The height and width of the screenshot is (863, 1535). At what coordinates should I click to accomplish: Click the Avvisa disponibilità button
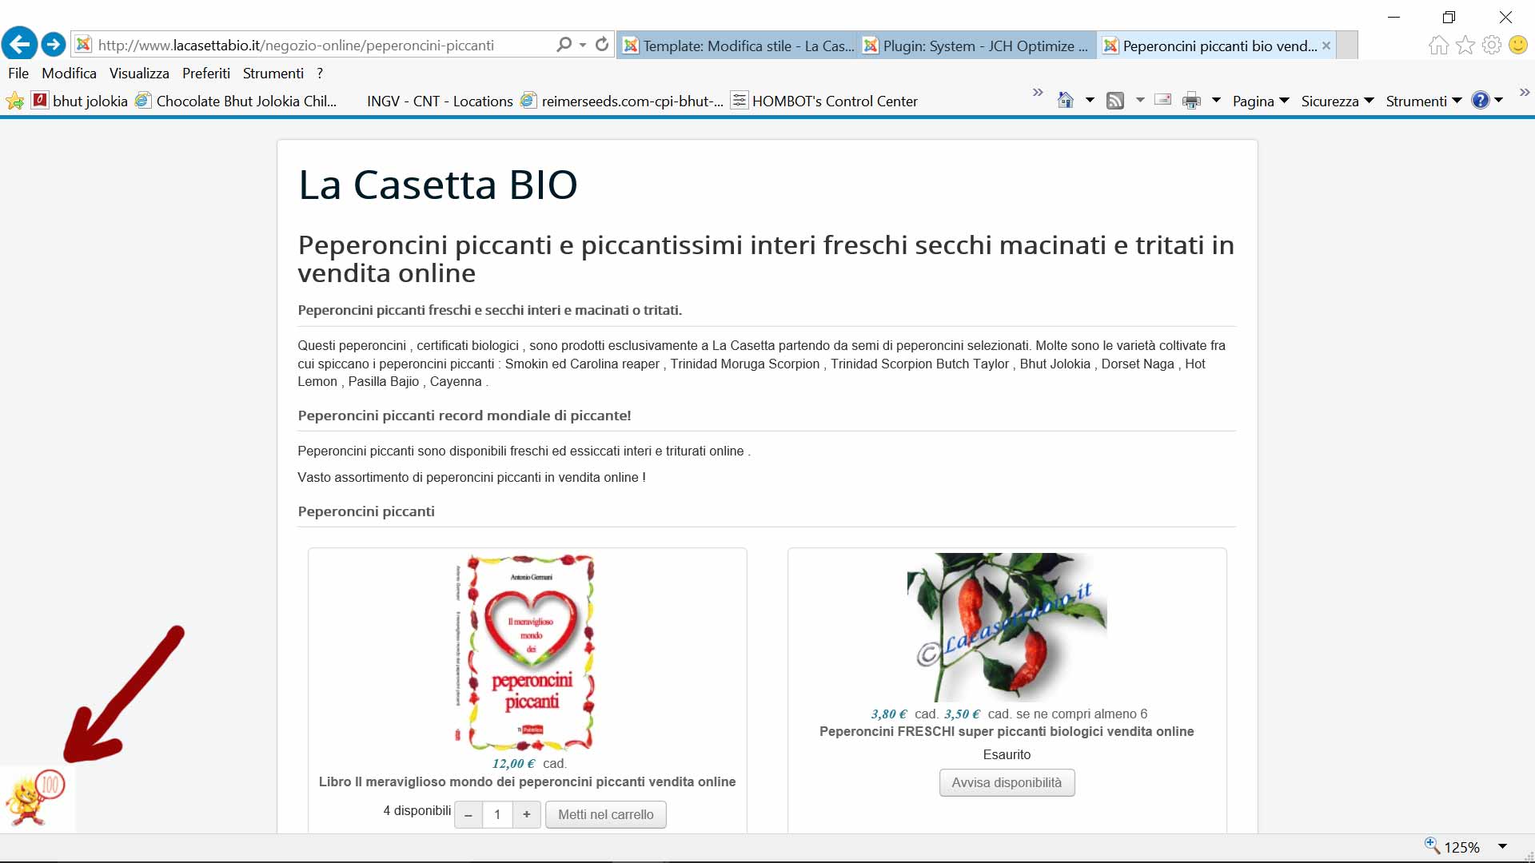click(1007, 782)
